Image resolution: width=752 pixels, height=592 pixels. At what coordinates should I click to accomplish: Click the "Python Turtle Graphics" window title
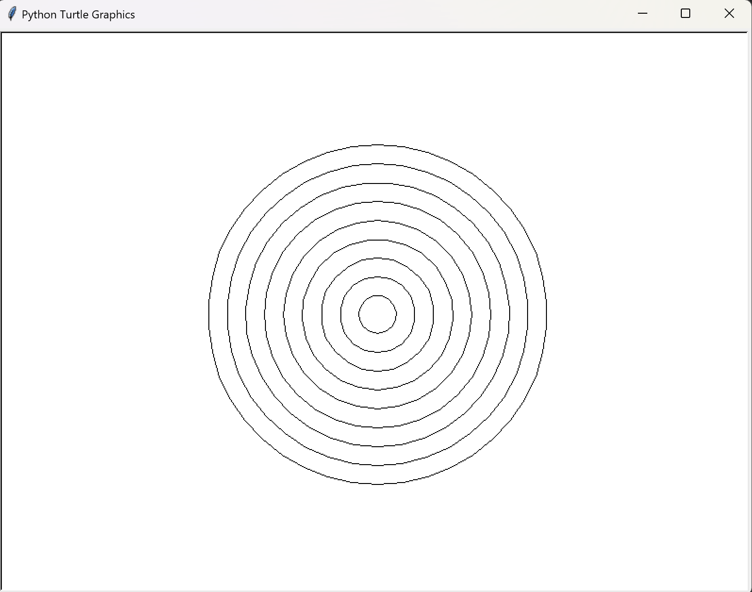78,15
